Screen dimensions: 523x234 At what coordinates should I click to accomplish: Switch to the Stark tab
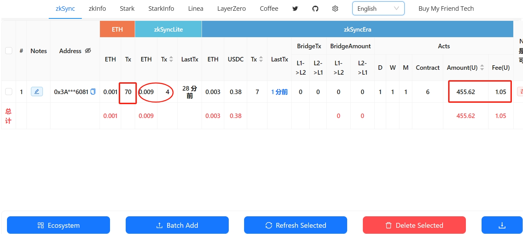(127, 9)
